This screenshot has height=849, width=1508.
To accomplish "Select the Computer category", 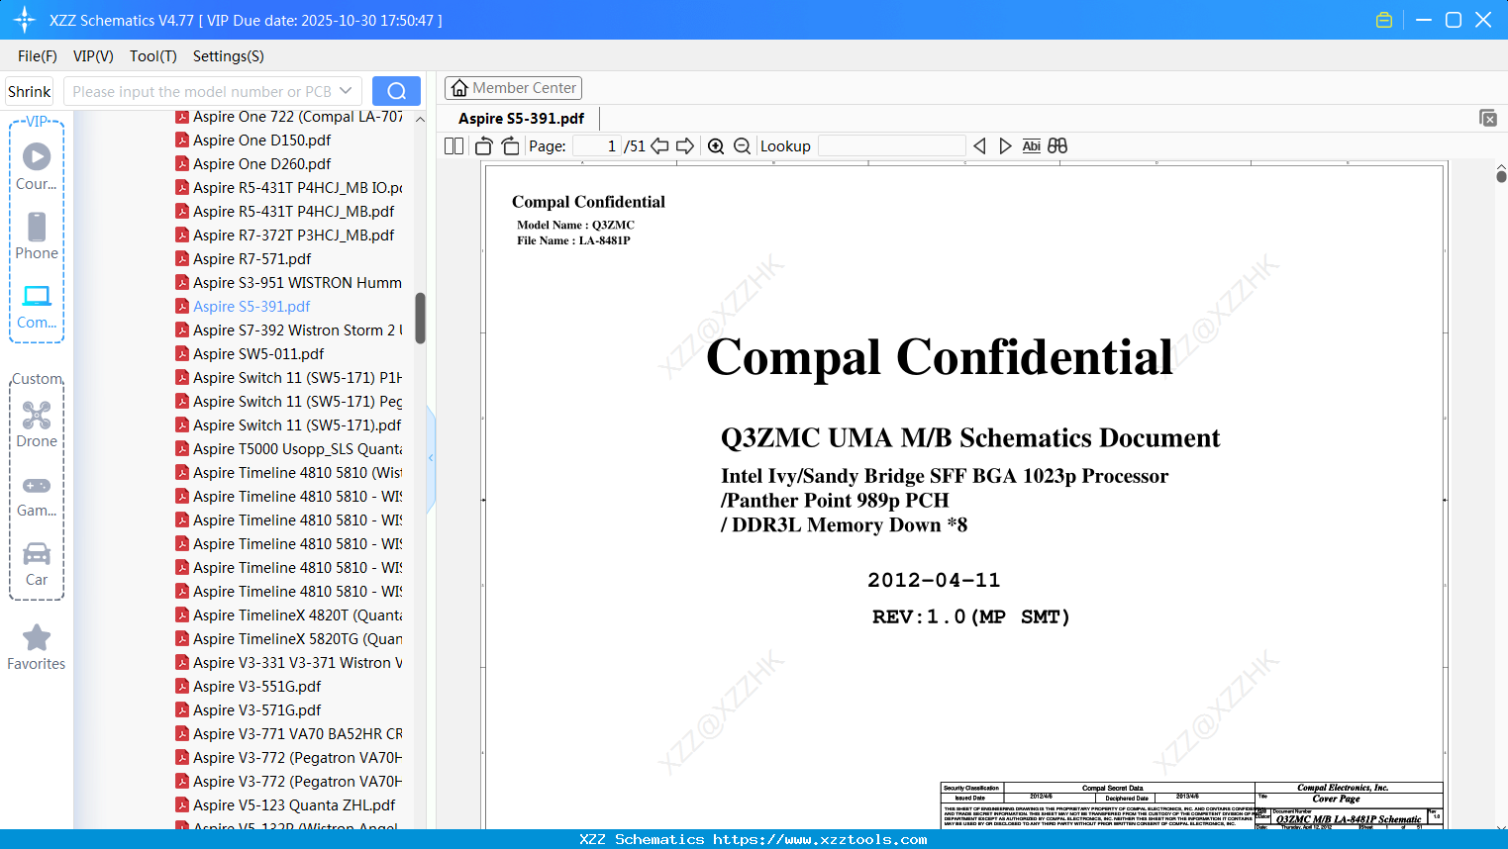I will tap(37, 306).
